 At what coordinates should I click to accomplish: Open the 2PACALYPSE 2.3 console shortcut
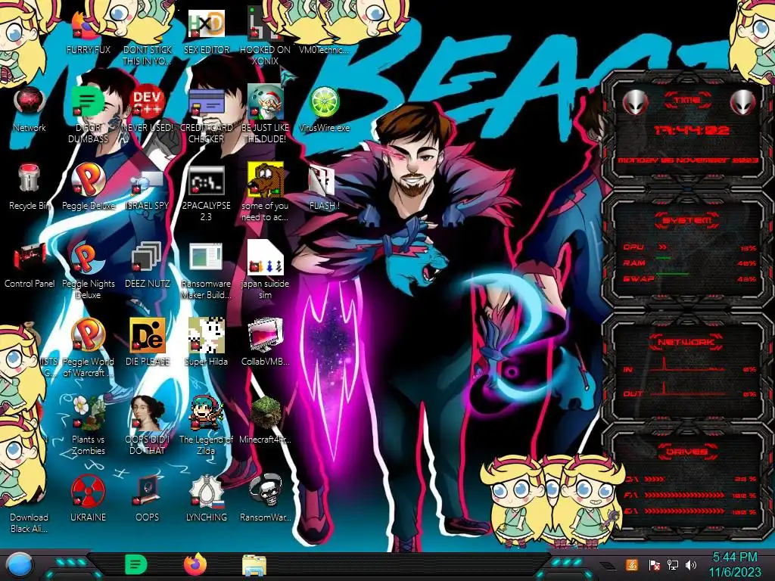tap(207, 193)
